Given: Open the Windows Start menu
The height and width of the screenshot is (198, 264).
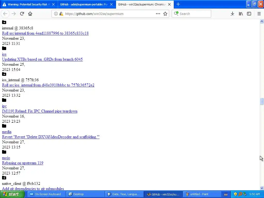Looking at the screenshot, I should click(12, 194).
